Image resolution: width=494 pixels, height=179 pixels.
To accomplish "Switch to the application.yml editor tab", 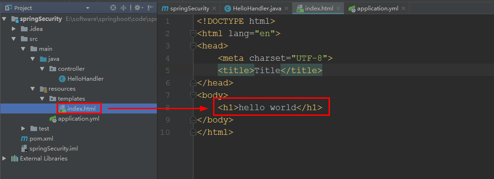I will [x=378, y=9].
